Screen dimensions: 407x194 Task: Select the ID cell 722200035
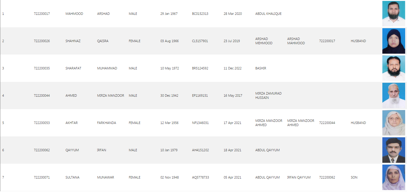pyautogui.click(x=42, y=68)
